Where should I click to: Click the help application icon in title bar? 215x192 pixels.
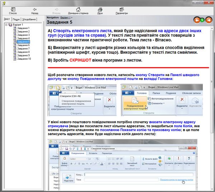[x=4, y=3]
